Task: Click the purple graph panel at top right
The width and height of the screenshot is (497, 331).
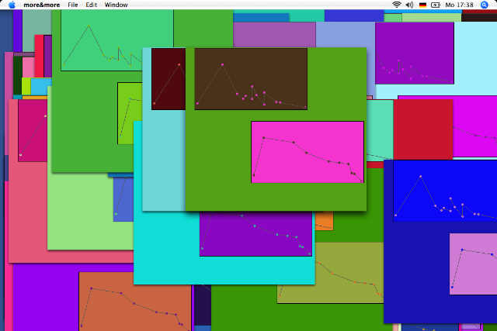Action: pos(414,53)
